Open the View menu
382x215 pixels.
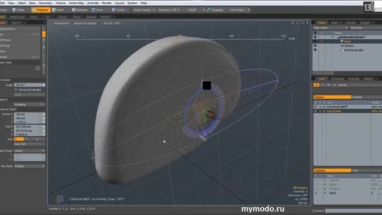tap(11, 3)
